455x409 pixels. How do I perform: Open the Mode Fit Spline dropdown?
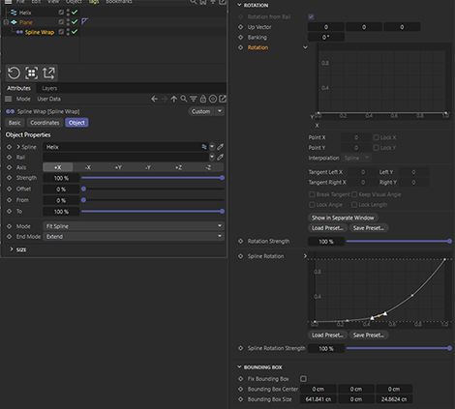(x=134, y=226)
